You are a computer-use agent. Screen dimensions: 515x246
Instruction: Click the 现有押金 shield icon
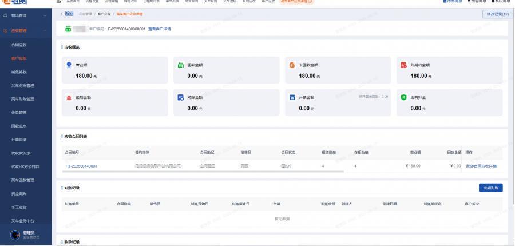point(403,97)
